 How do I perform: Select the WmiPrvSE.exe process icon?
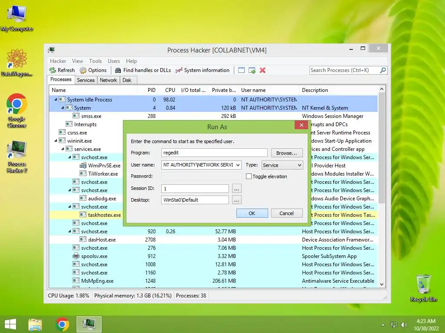click(83, 165)
